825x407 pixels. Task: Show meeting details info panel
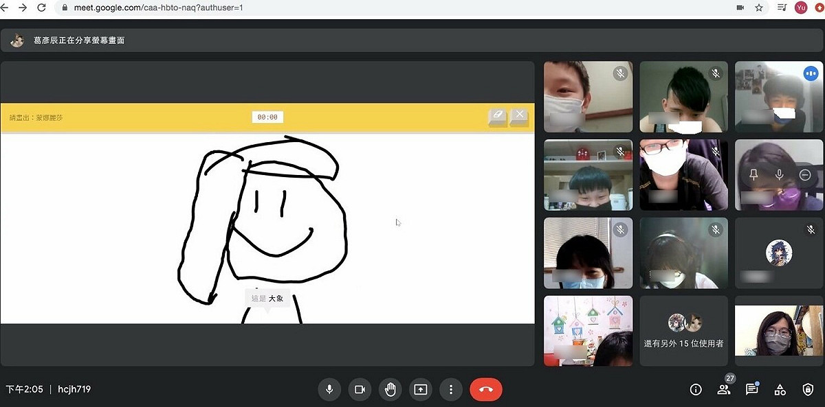tap(696, 390)
